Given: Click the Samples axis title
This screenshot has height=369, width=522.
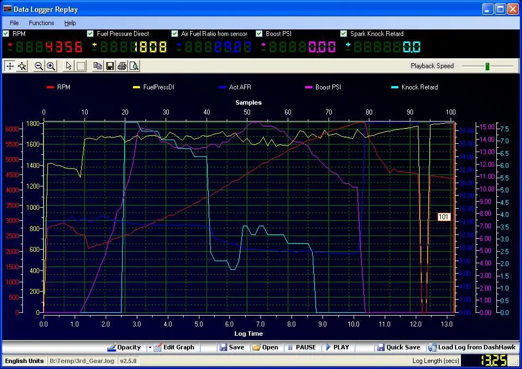Looking at the screenshot, I should (x=248, y=102).
